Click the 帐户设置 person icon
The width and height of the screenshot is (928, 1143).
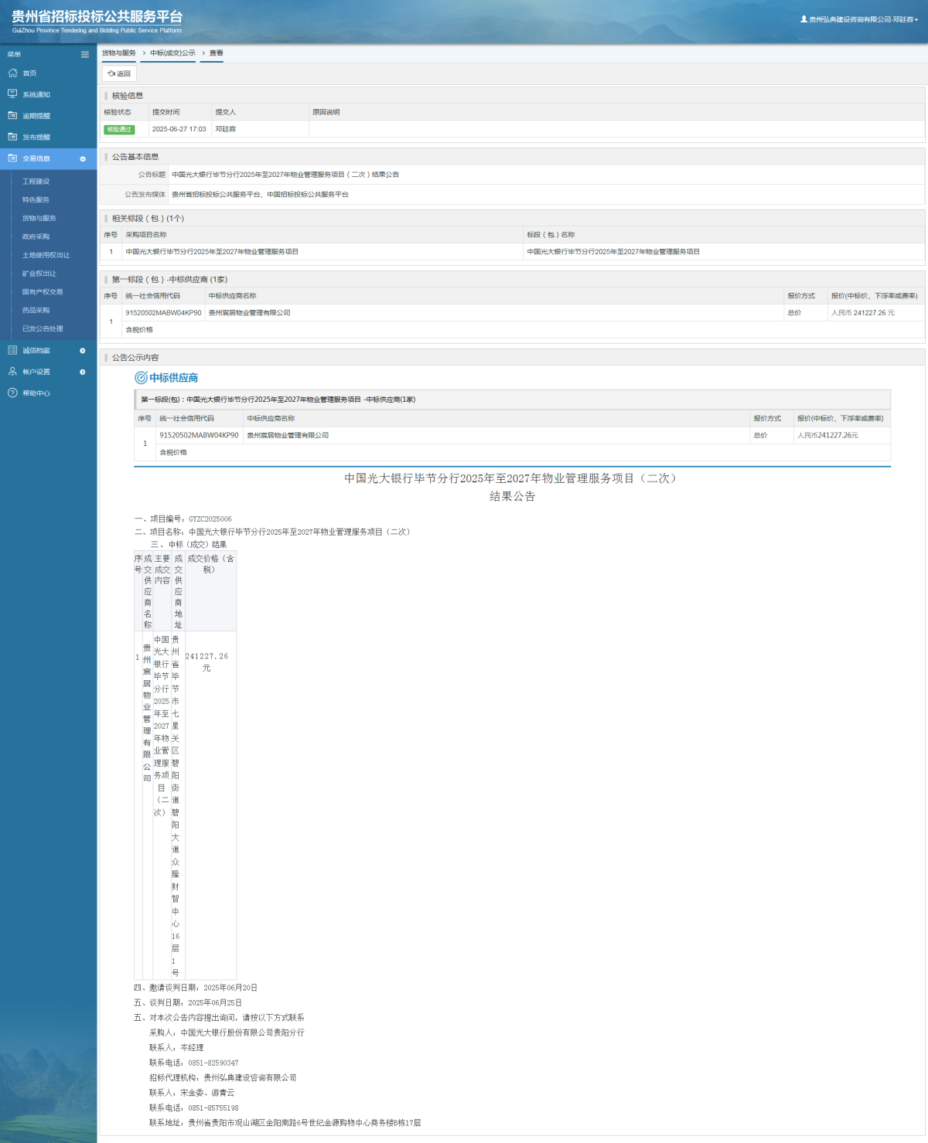coord(12,372)
